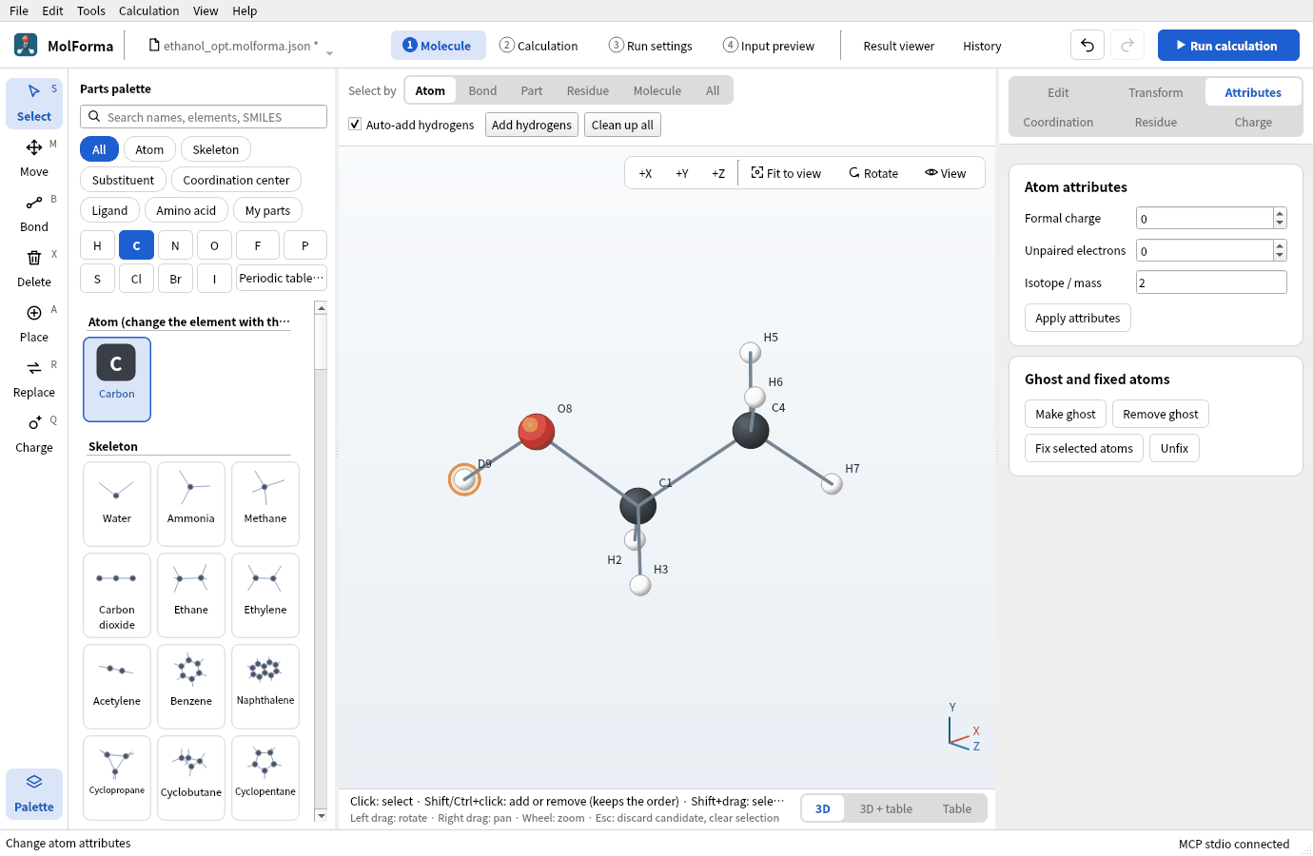Image resolution: width=1313 pixels, height=856 pixels.
Task: Activate the Move tool
Action: click(x=34, y=158)
